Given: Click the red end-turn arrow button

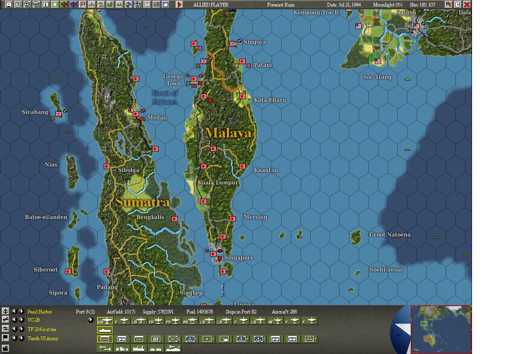Looking at the screenshot, I should point(179,5).
